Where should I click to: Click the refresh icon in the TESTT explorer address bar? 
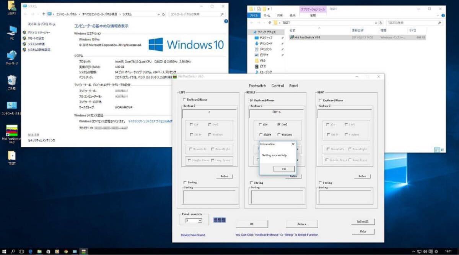pyautogui.click(x=381, y=23)
